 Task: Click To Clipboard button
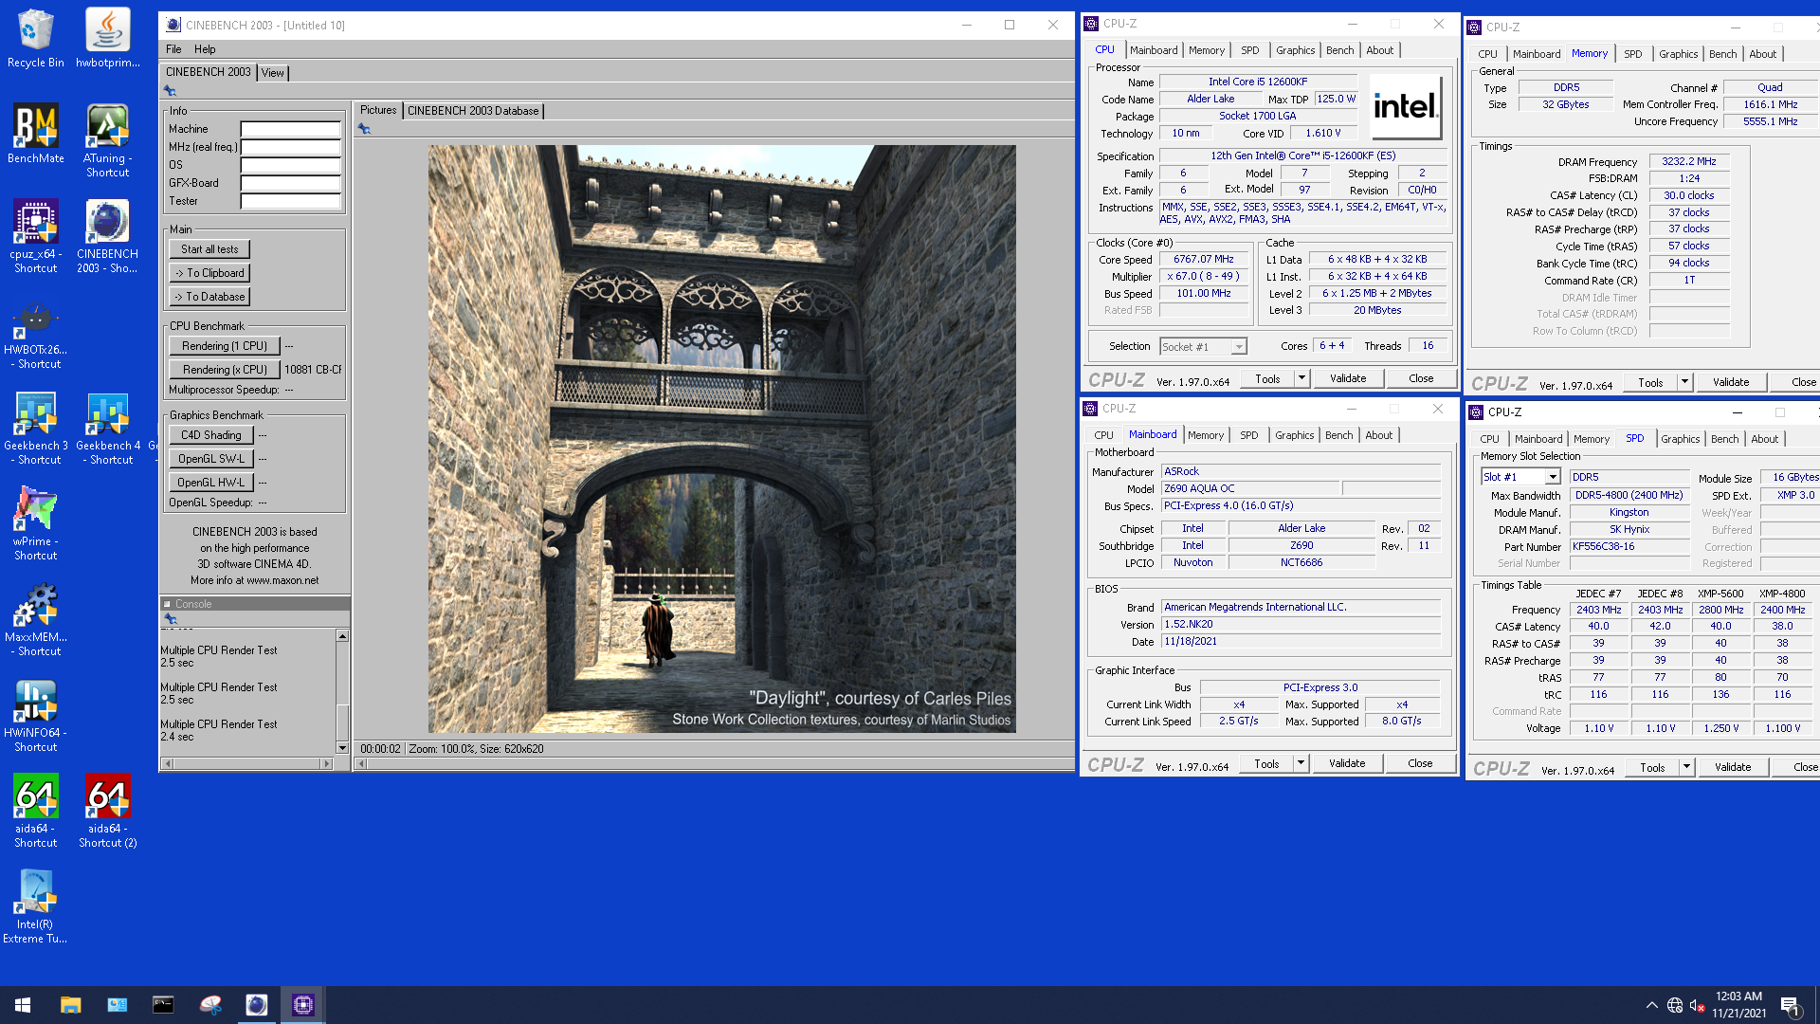point(210,273)
